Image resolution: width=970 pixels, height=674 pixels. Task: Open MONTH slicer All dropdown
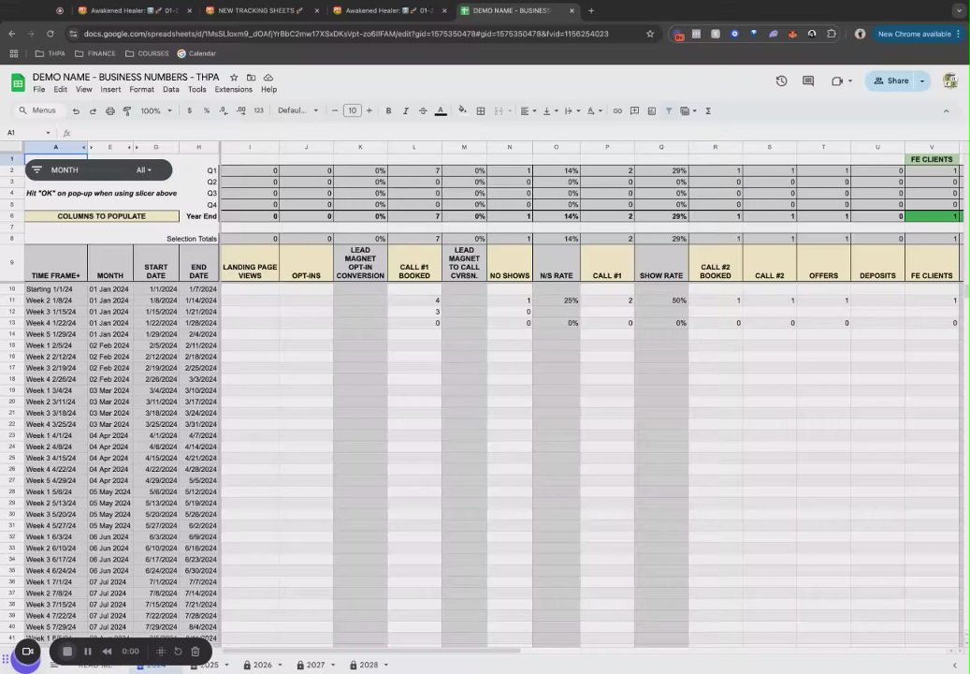tap(143, 170)
